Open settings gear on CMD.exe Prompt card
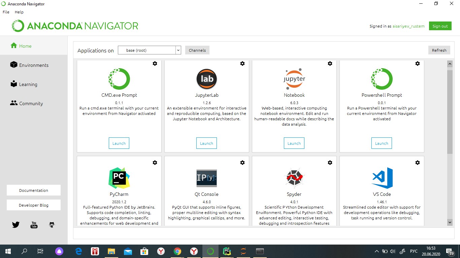The image size is (460, 258). tap(155, 63)
